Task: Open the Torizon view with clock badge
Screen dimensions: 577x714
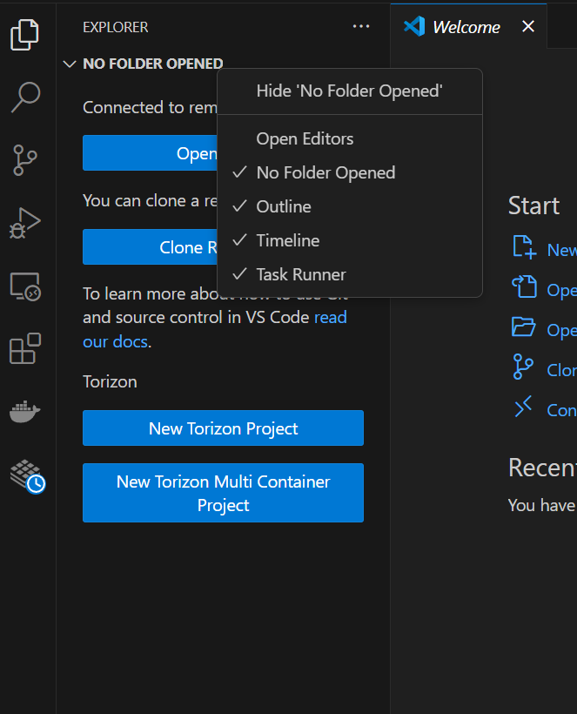Action: 27,475
